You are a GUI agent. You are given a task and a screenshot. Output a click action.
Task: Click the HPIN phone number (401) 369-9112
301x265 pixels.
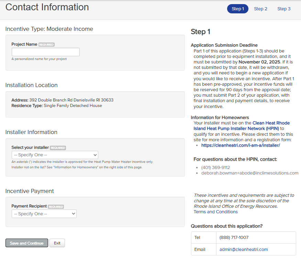pyautogui.click(x=215, y=168)
